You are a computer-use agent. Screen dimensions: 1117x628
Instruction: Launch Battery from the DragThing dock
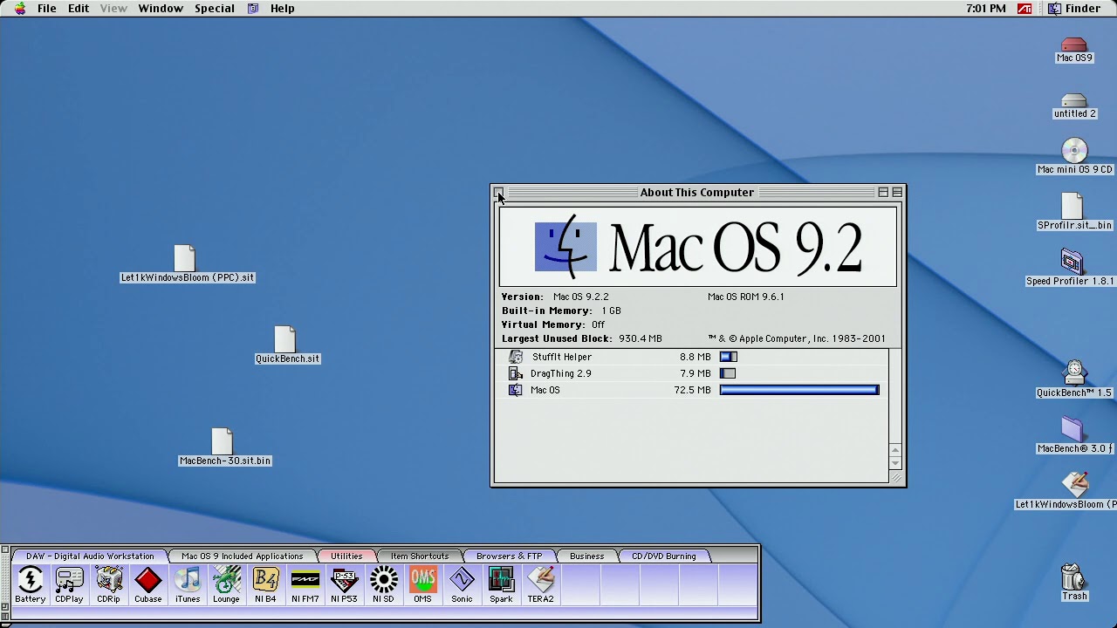coord(30,584)
